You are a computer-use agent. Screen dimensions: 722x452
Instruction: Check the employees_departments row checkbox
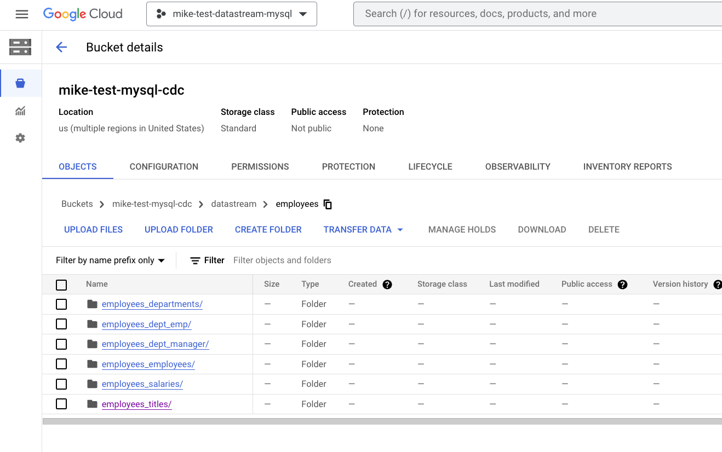(x=61, y=304)
